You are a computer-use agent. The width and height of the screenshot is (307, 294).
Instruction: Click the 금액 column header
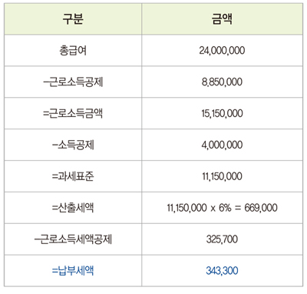click(222, 19)
